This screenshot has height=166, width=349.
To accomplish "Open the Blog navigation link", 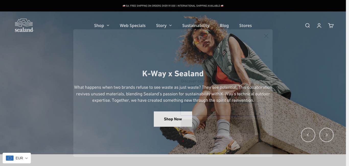I will (x=224, y=25).
